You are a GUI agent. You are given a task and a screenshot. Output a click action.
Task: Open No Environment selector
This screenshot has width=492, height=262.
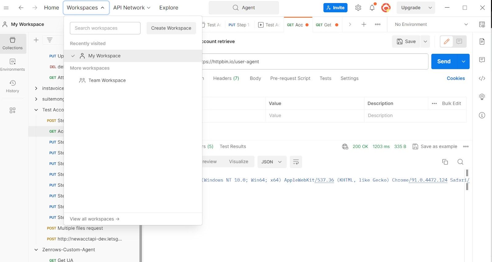(431, 24)
